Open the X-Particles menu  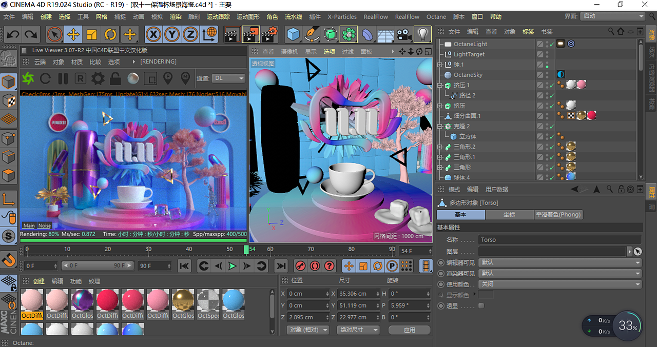coord(342,17)
